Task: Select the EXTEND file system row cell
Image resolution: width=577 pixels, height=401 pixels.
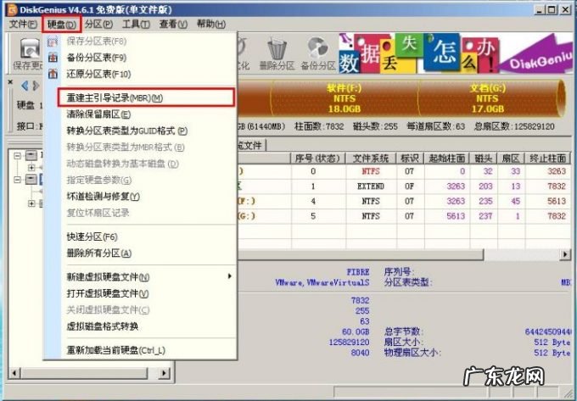Action: point(371,187)
